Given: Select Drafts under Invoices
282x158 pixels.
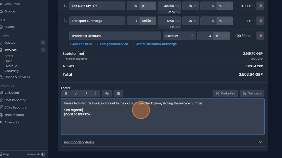Looking at the screenshot, I should click(9, 56).
